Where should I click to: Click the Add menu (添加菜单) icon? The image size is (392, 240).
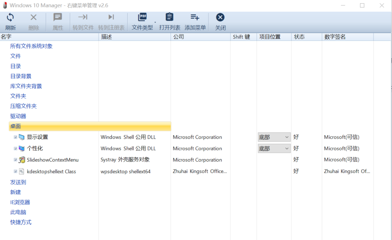tap(195, 17)
